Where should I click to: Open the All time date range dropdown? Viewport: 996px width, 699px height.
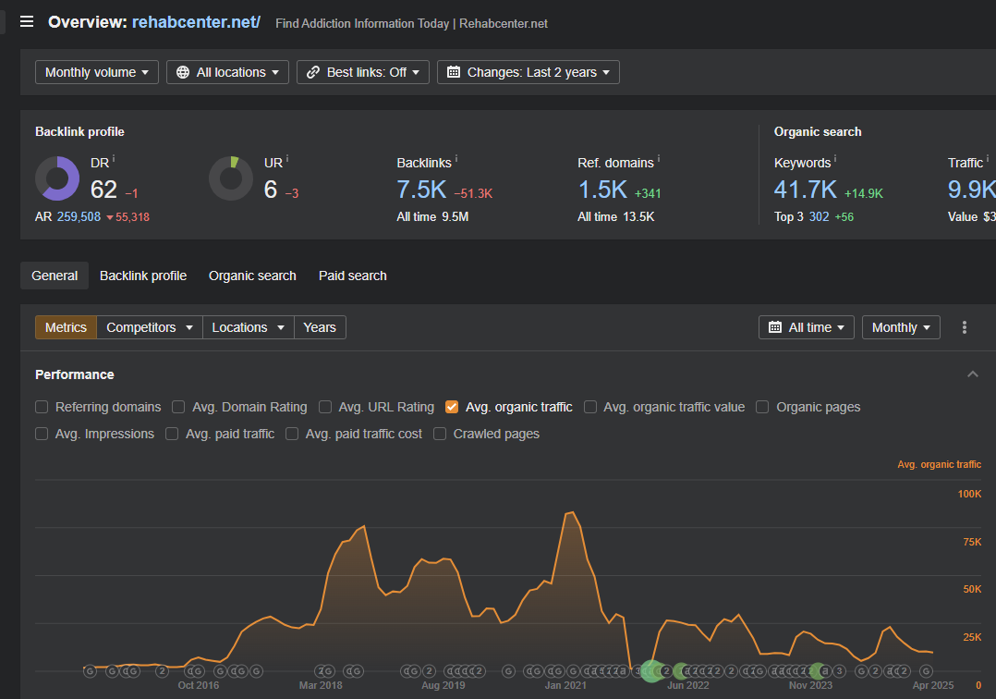coord(806,327)
